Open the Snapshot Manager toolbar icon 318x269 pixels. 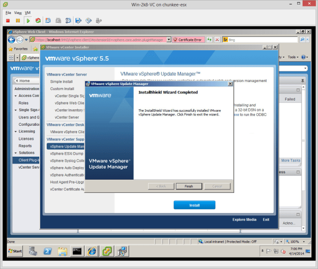(68, 20)
